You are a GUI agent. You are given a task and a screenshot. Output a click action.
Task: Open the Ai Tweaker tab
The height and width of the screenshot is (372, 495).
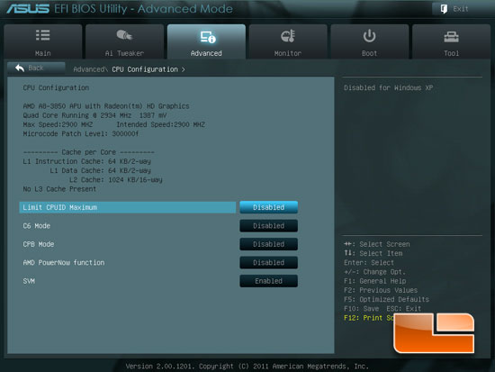[124, 41]
